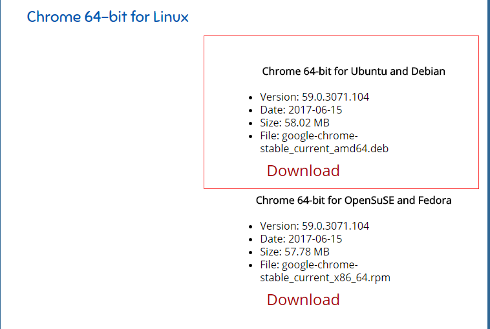The height and width of the screenshot is (329, 490).
Task: Click the "Size: 58.02 MB" text
Action: [294, 123]
